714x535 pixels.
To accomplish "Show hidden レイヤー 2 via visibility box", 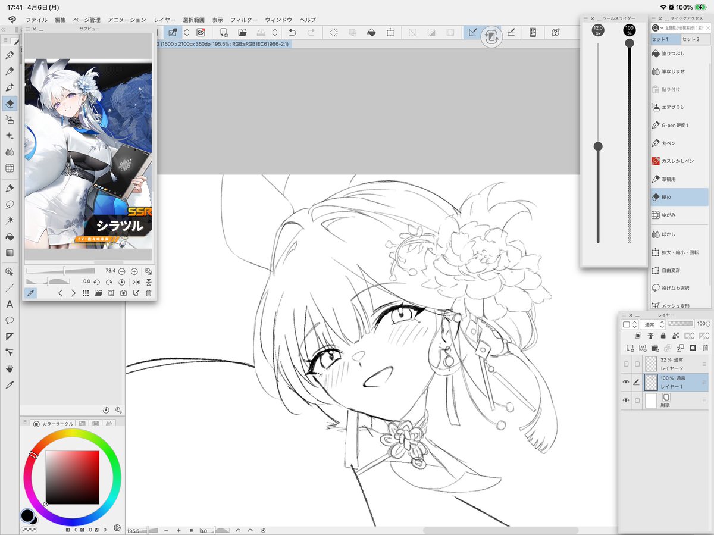I will pos(626,364).
